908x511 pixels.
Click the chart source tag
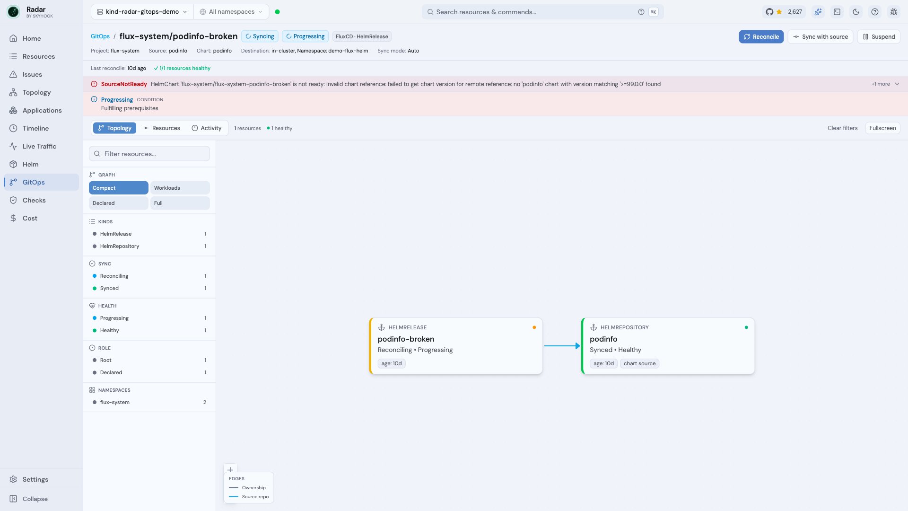pos(639,363)
